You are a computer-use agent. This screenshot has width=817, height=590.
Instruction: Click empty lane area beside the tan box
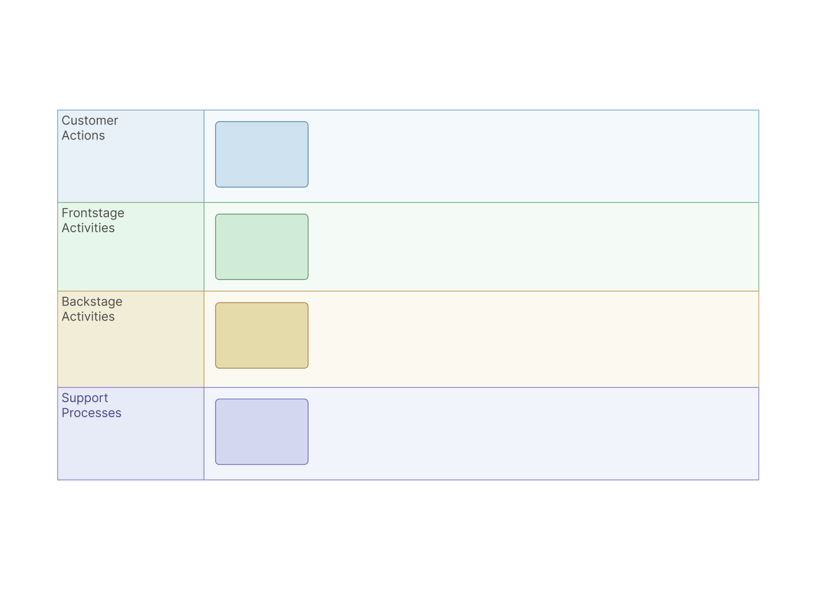click(x=519, y=339)
